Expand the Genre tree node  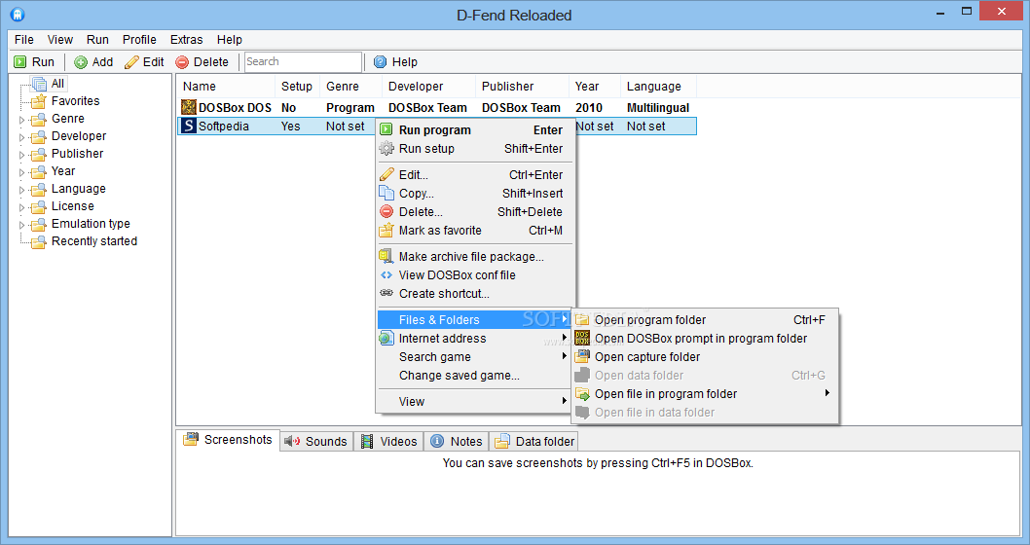click(21, 120)
